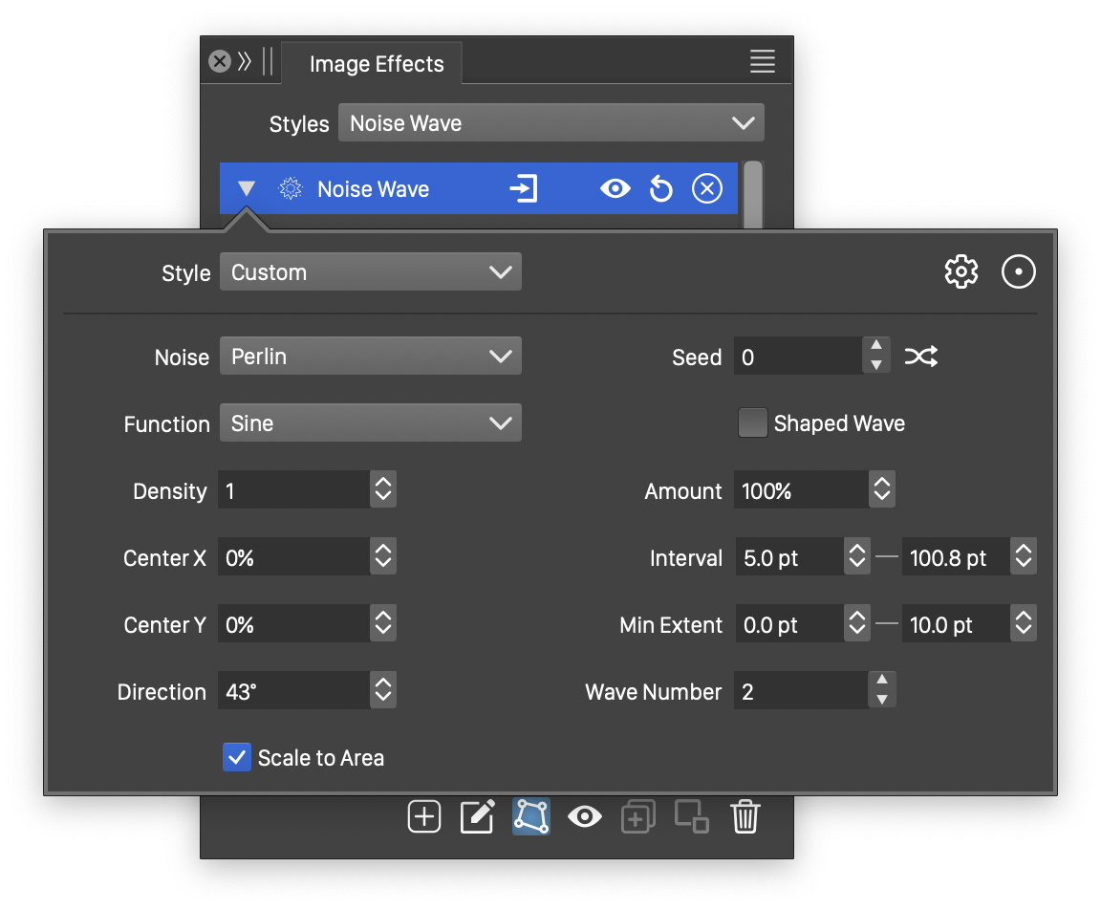The width and height of the screenshot is (1101, 910).
Task: Click the shape editing icon in bottom toolbar
Action: pyautogui.click(x=531, y=817)
